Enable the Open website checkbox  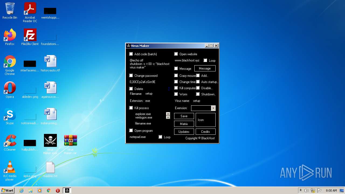(x=176, y=54)
